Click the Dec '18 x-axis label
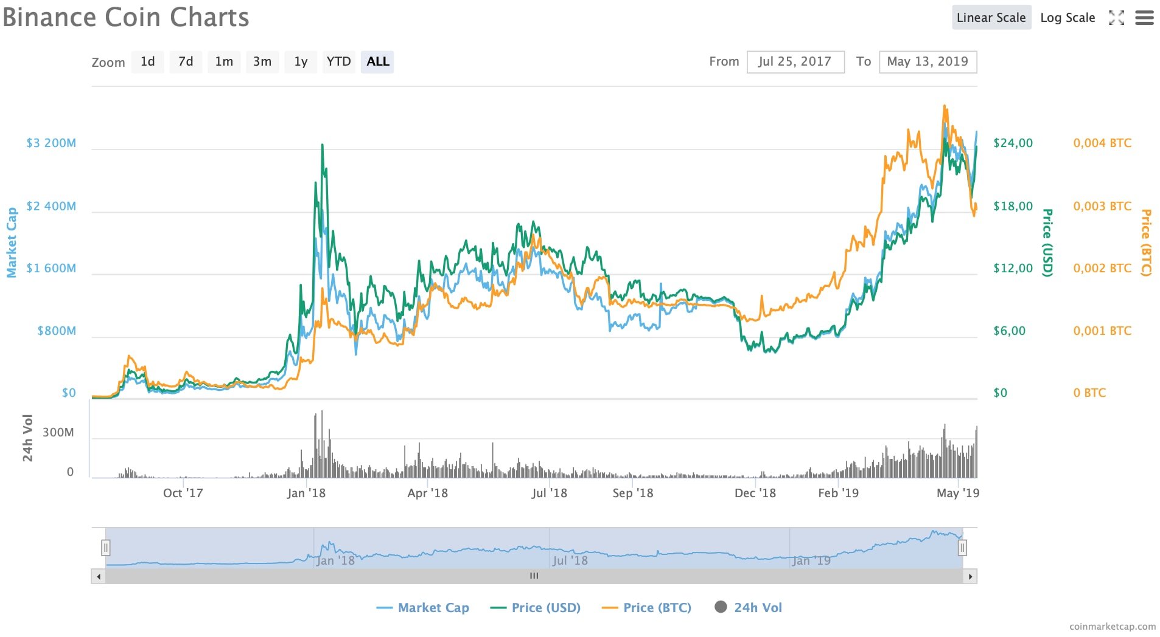This screenshot has height=637, width=1160. 755,493
